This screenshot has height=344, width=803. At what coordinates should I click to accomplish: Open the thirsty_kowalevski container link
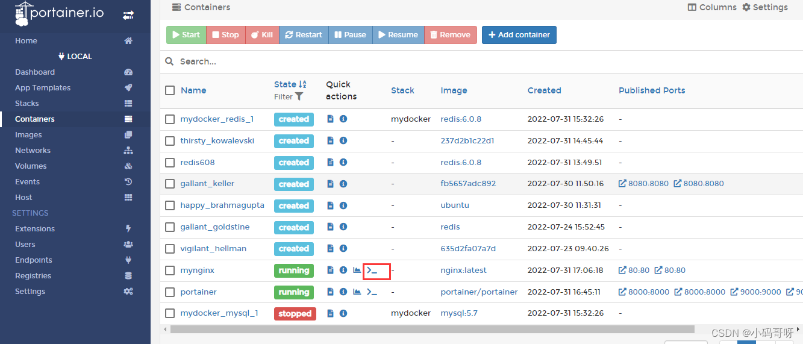click(217, 141)
